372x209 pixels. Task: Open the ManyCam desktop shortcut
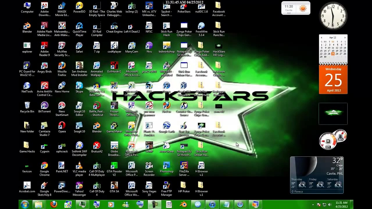pyautogui.click(x=132, y=48)
